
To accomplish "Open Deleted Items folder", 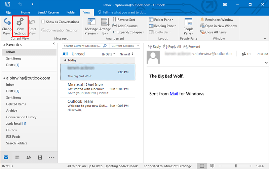I will pyautogui.click(x=16, y=104).
